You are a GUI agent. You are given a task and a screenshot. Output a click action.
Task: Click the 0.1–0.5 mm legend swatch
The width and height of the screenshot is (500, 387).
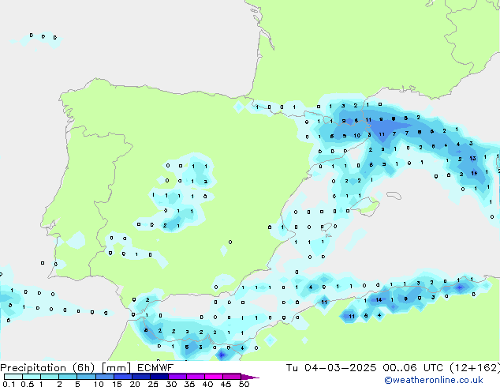click(x=13, y=377)
